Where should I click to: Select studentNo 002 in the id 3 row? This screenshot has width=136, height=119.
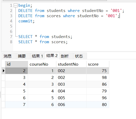(71, 78)
